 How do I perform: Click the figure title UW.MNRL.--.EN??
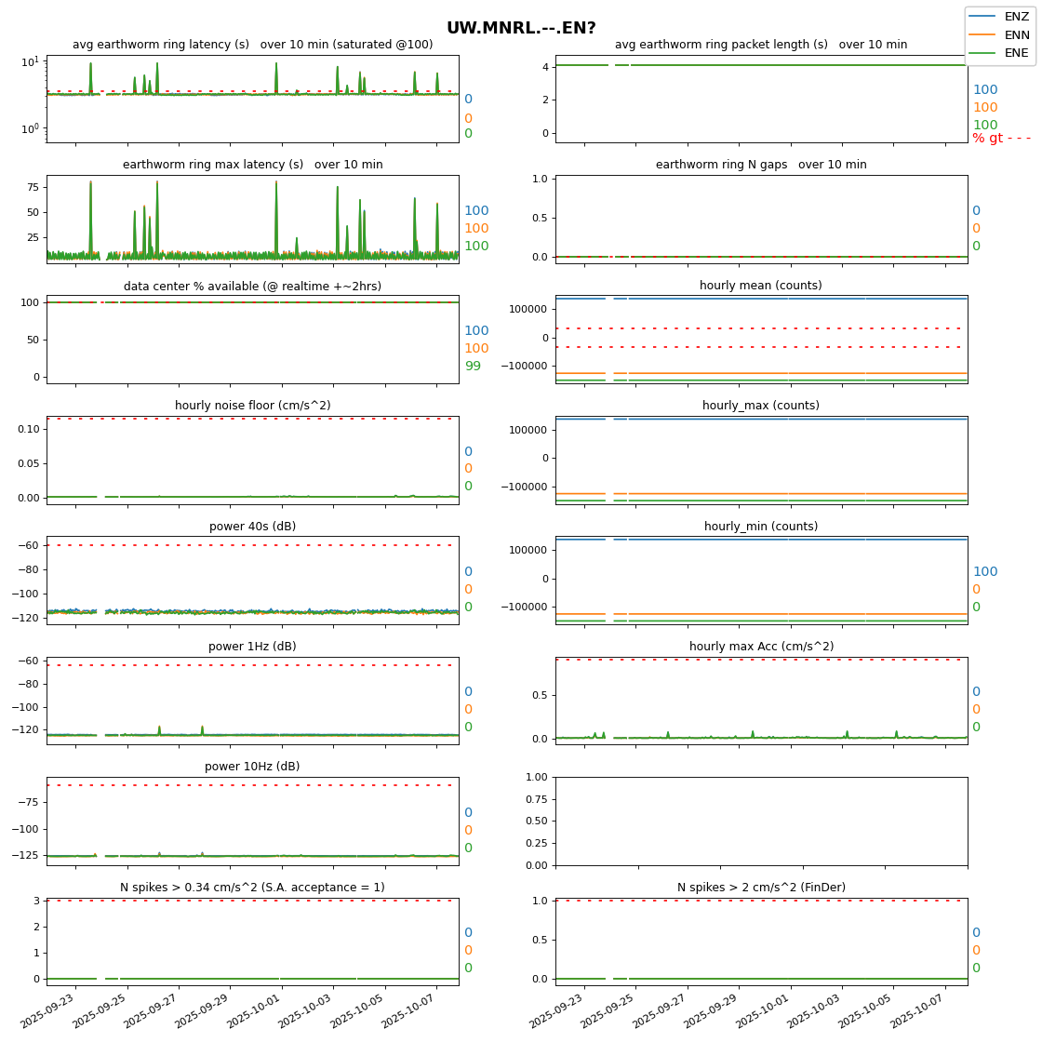(x=521, y=28)
